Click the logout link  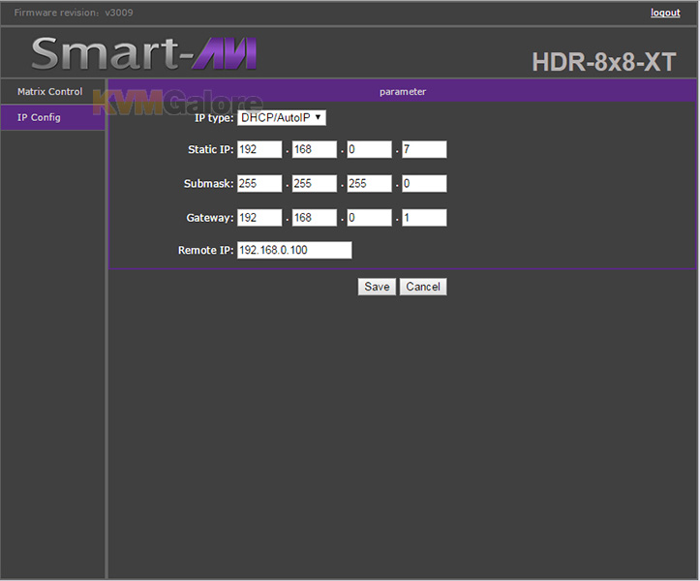pos(665,13)
